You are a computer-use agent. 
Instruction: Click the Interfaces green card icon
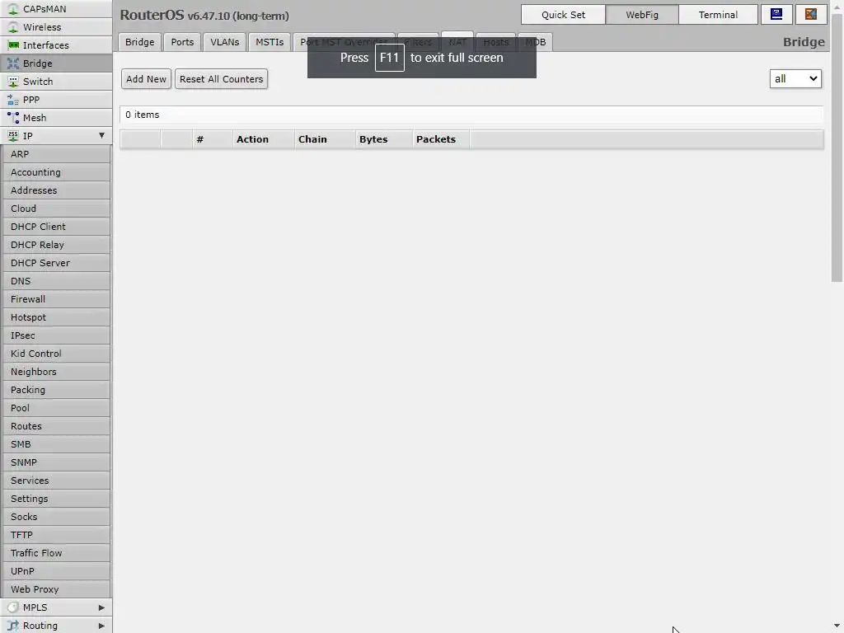tap(13, 45)
